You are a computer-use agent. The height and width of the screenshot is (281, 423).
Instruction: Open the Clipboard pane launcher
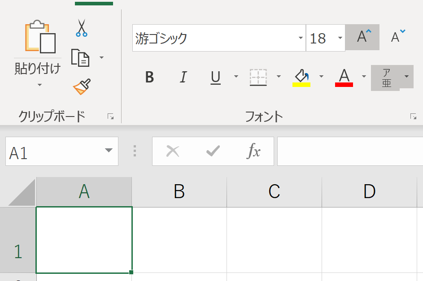pyautogui.click(x=111, y=116)
